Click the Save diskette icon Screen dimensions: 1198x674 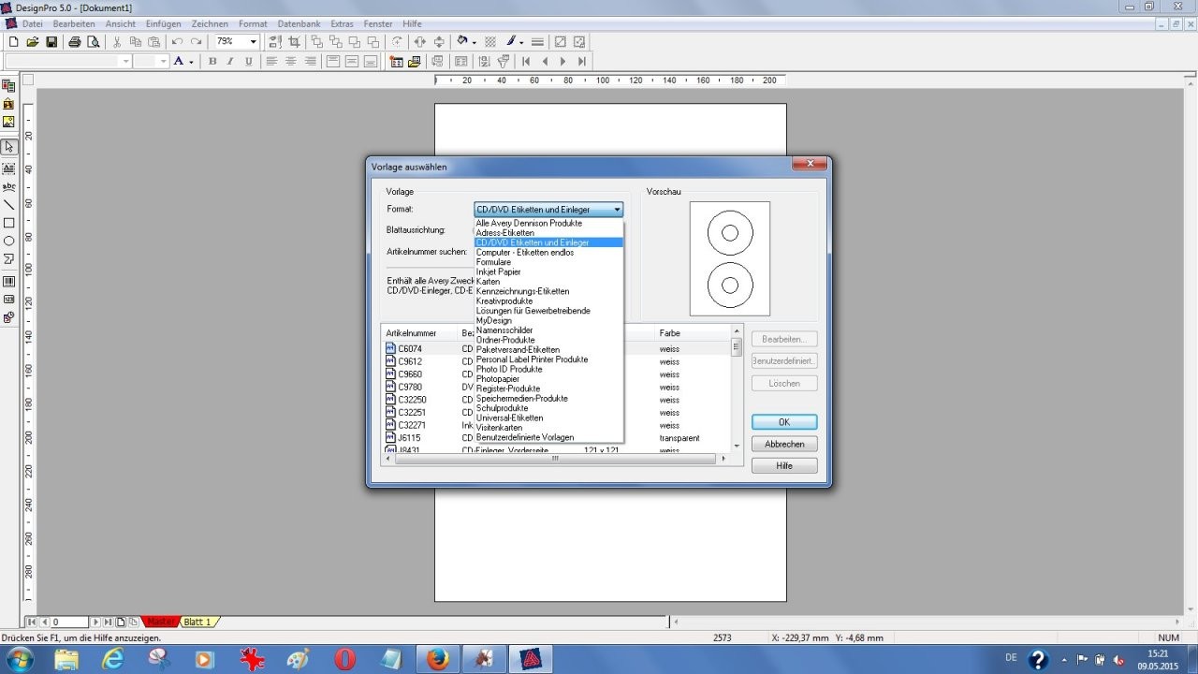tap(51, 42)
